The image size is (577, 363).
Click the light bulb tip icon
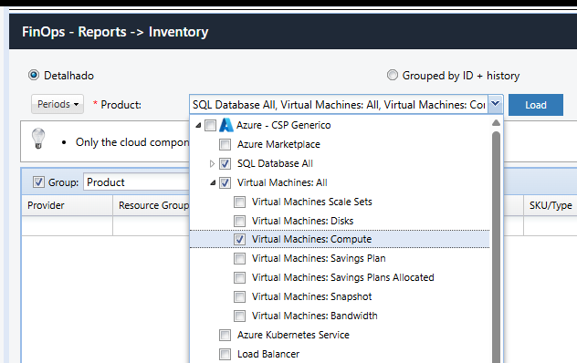point(38,139)
